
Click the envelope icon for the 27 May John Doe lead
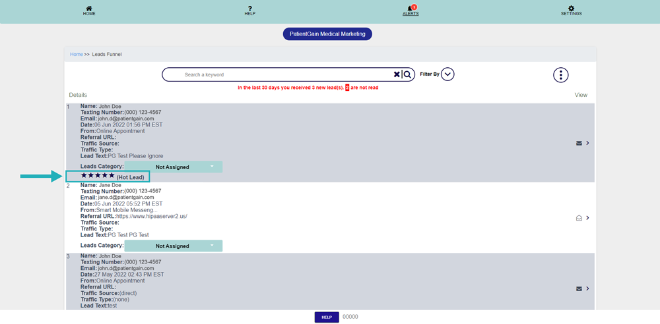click(x=579, y=288)
